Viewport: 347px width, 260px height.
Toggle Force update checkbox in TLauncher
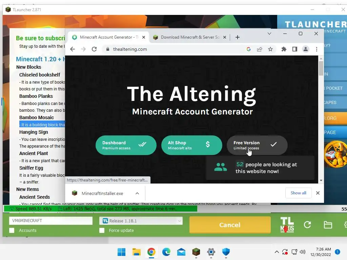click(x=102, y=230)
